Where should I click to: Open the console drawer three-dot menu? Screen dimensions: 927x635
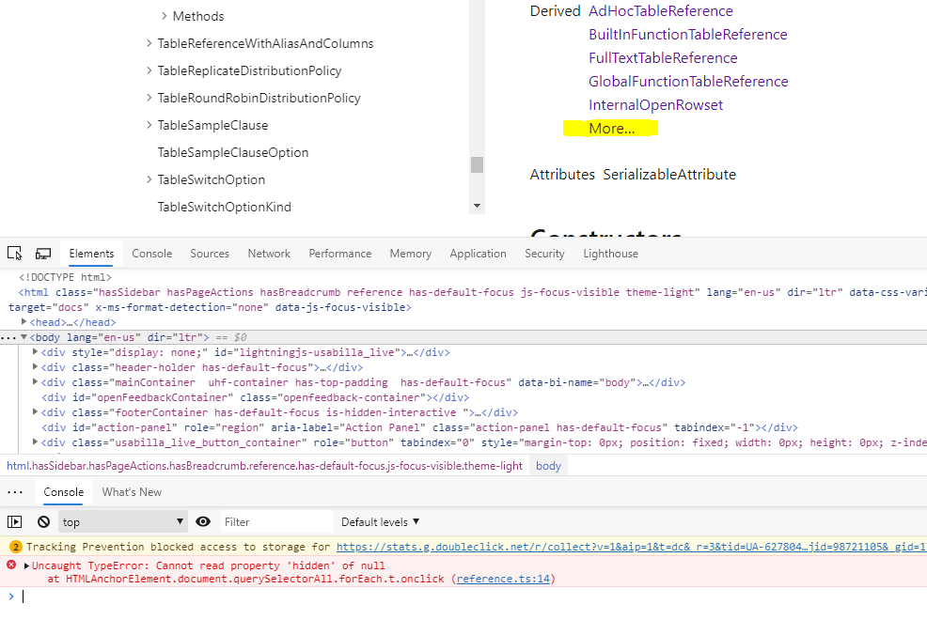point(15,492)
